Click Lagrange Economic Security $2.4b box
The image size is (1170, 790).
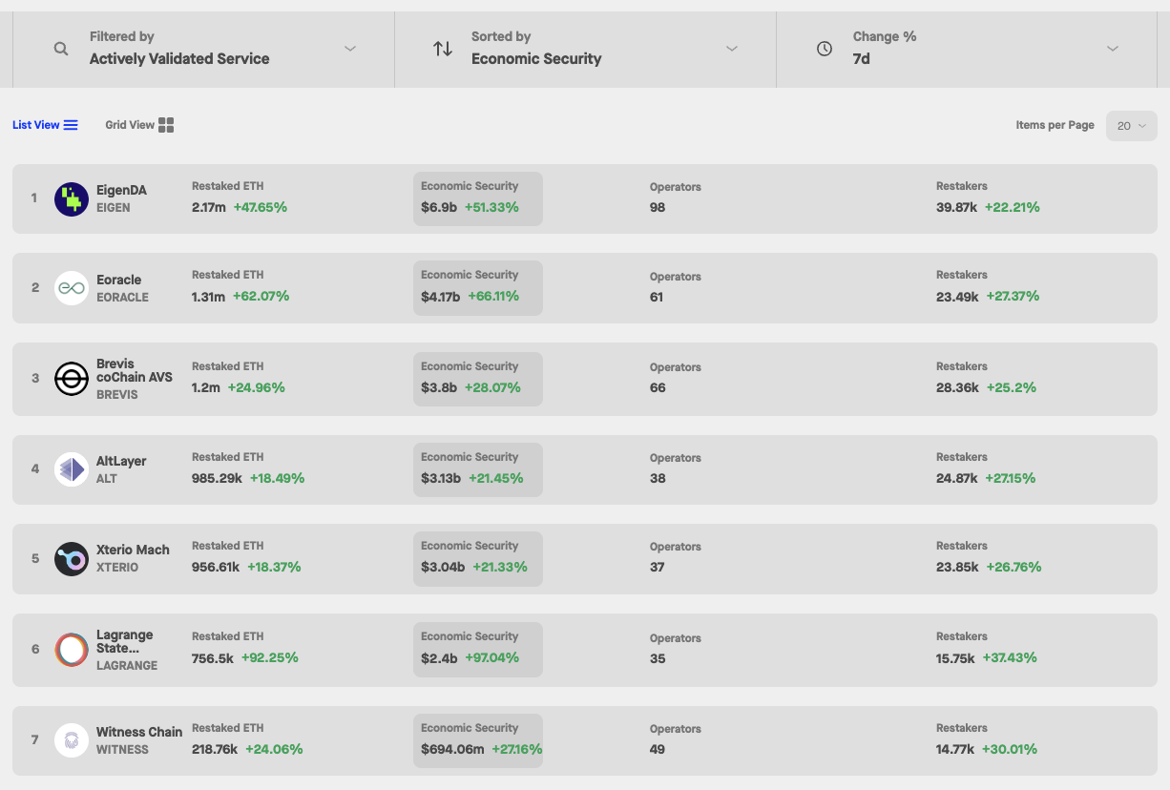[x=478, y=650]
